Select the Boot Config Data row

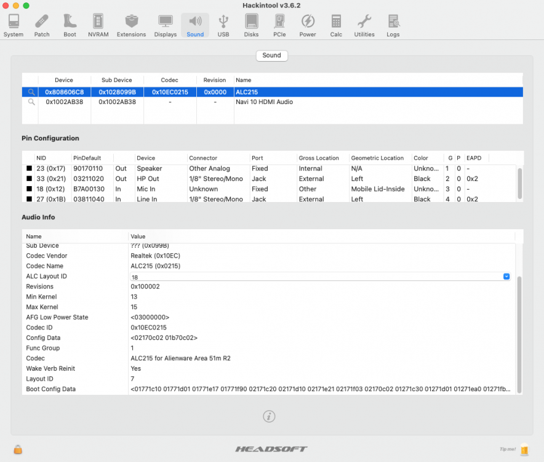[269, 389]
